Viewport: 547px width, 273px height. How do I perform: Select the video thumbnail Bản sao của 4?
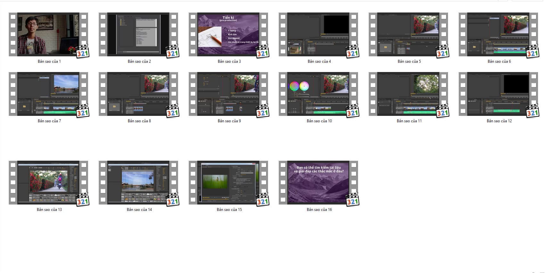(x=318, y=35)
